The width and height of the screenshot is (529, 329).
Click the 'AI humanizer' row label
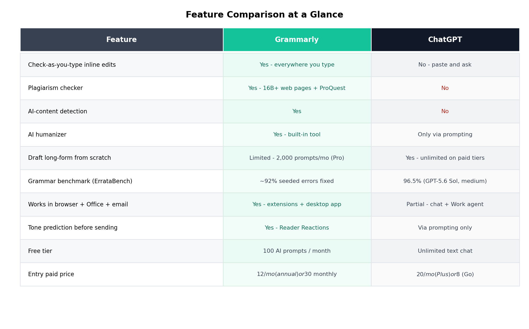click(x=47, y=134)
